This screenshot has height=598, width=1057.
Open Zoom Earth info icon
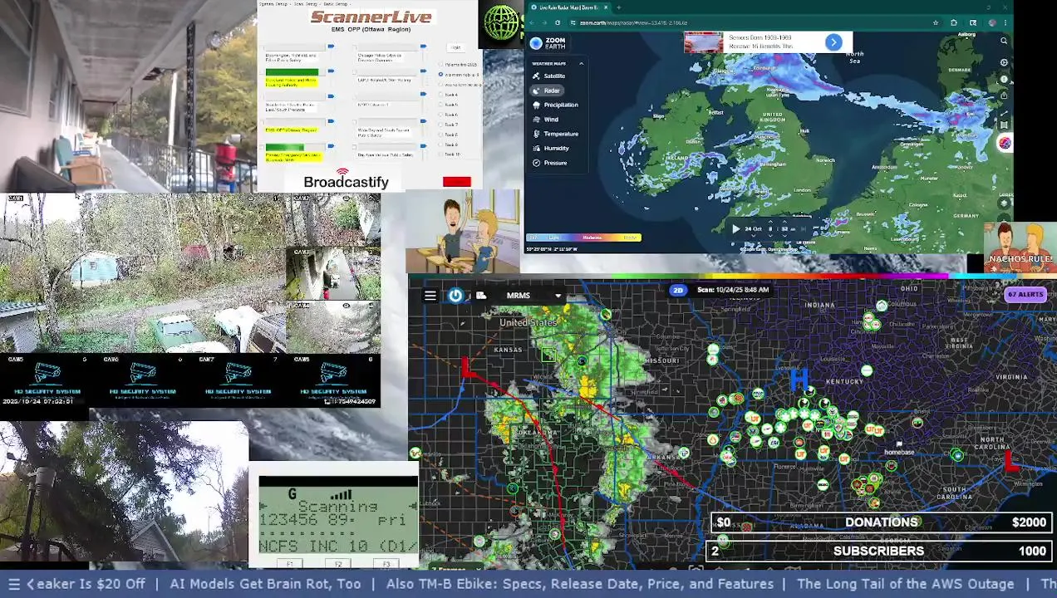[x=1004, y=80]
